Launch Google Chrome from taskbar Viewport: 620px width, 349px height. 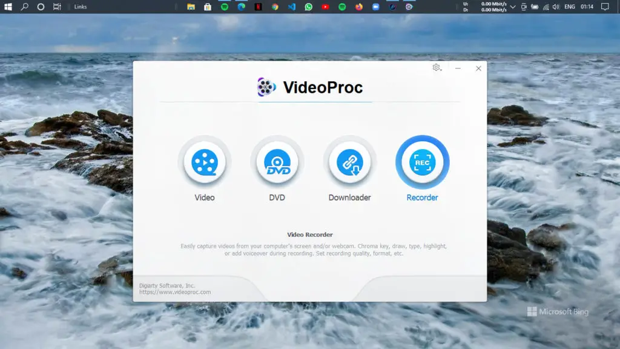click(275, 7)
